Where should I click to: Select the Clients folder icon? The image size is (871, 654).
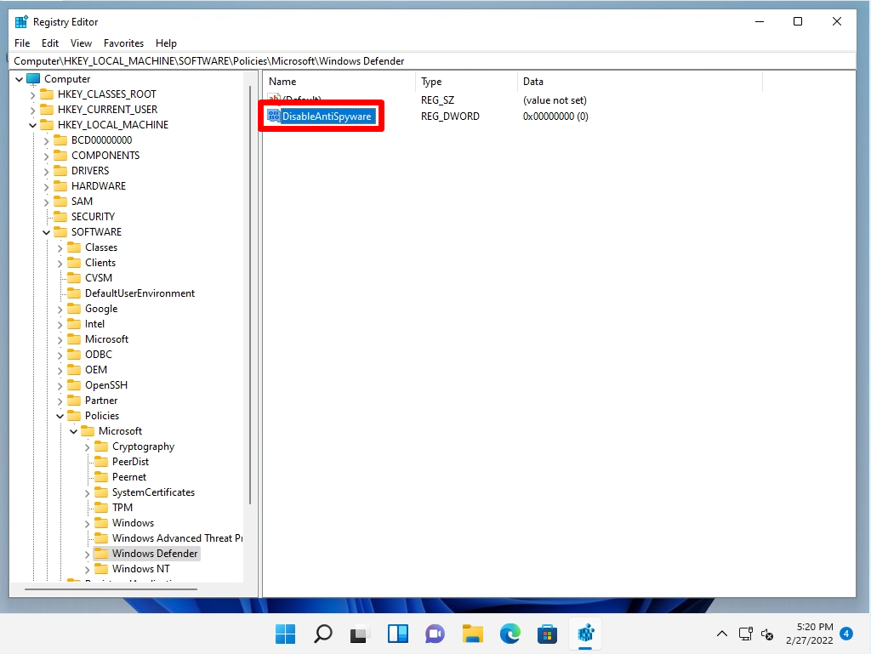tap(75, 263)
